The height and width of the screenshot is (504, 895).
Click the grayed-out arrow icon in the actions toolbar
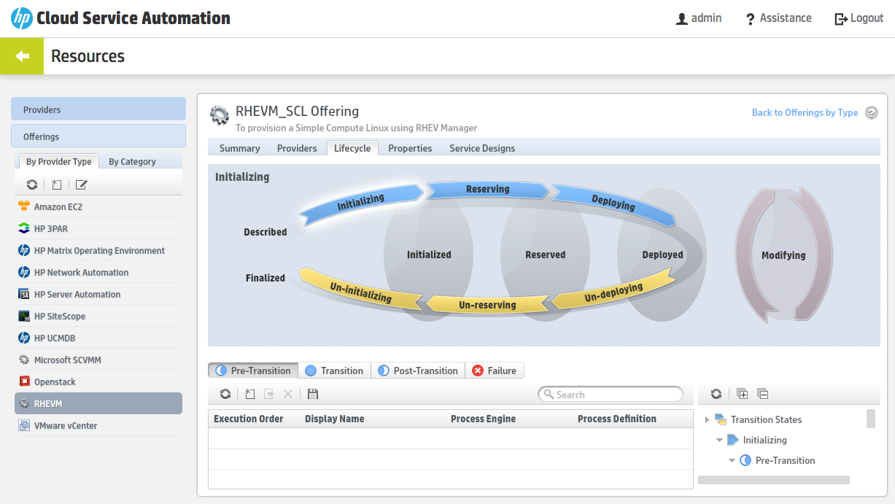[x=269, y=394]
